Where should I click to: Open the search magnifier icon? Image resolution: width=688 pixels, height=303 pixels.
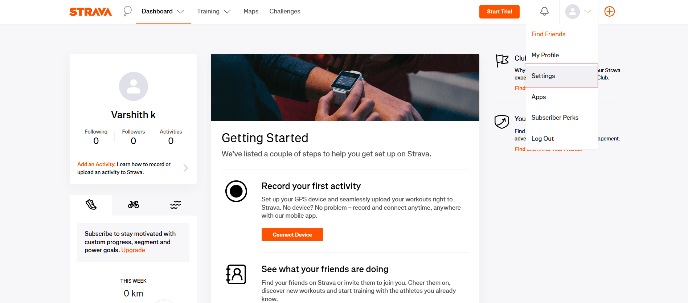tap(127, 11)
